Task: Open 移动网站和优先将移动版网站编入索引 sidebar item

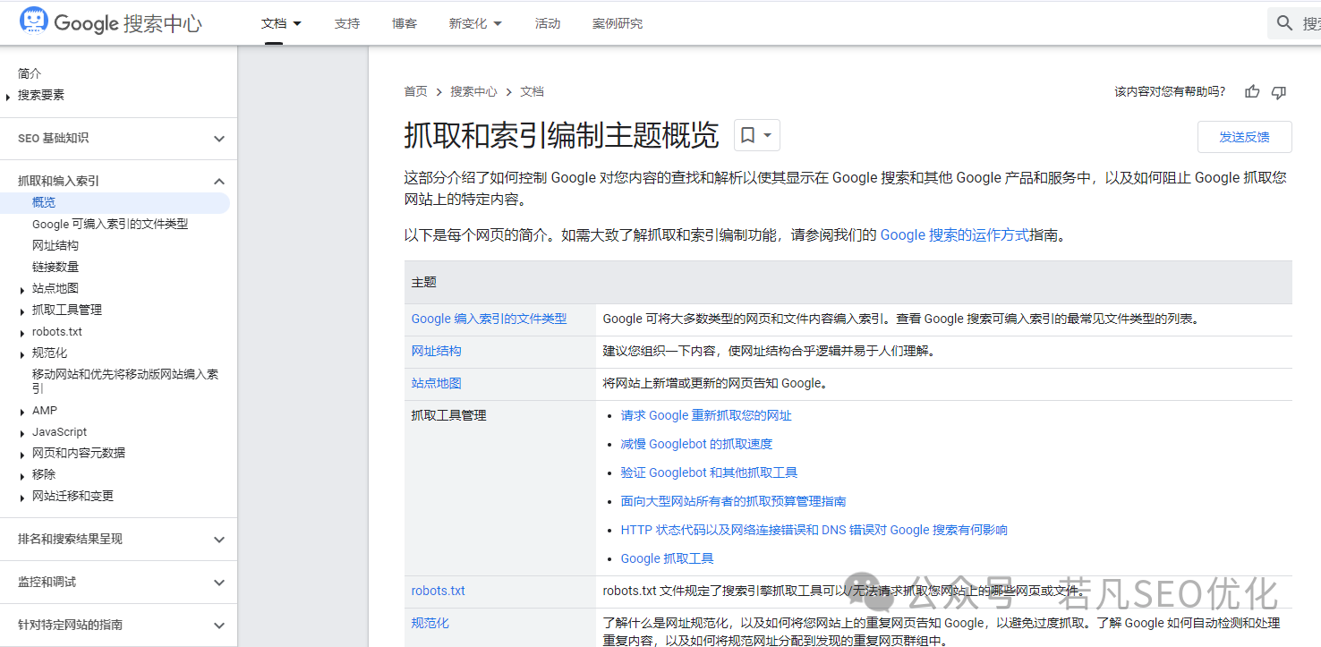Action: click(125, 381)
